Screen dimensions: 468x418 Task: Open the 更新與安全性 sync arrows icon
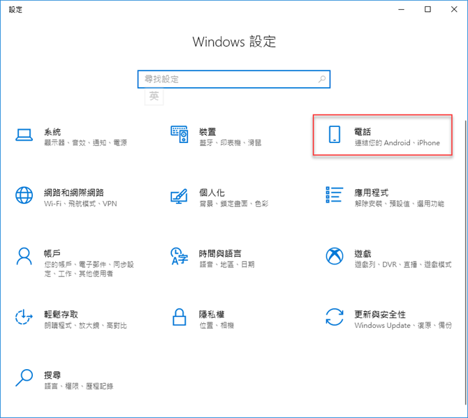(x=335, y=317)
